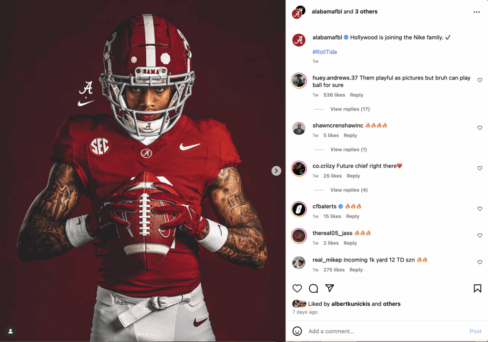Open more options three-dot menu
488x342 pixels.
click(477, 12)
